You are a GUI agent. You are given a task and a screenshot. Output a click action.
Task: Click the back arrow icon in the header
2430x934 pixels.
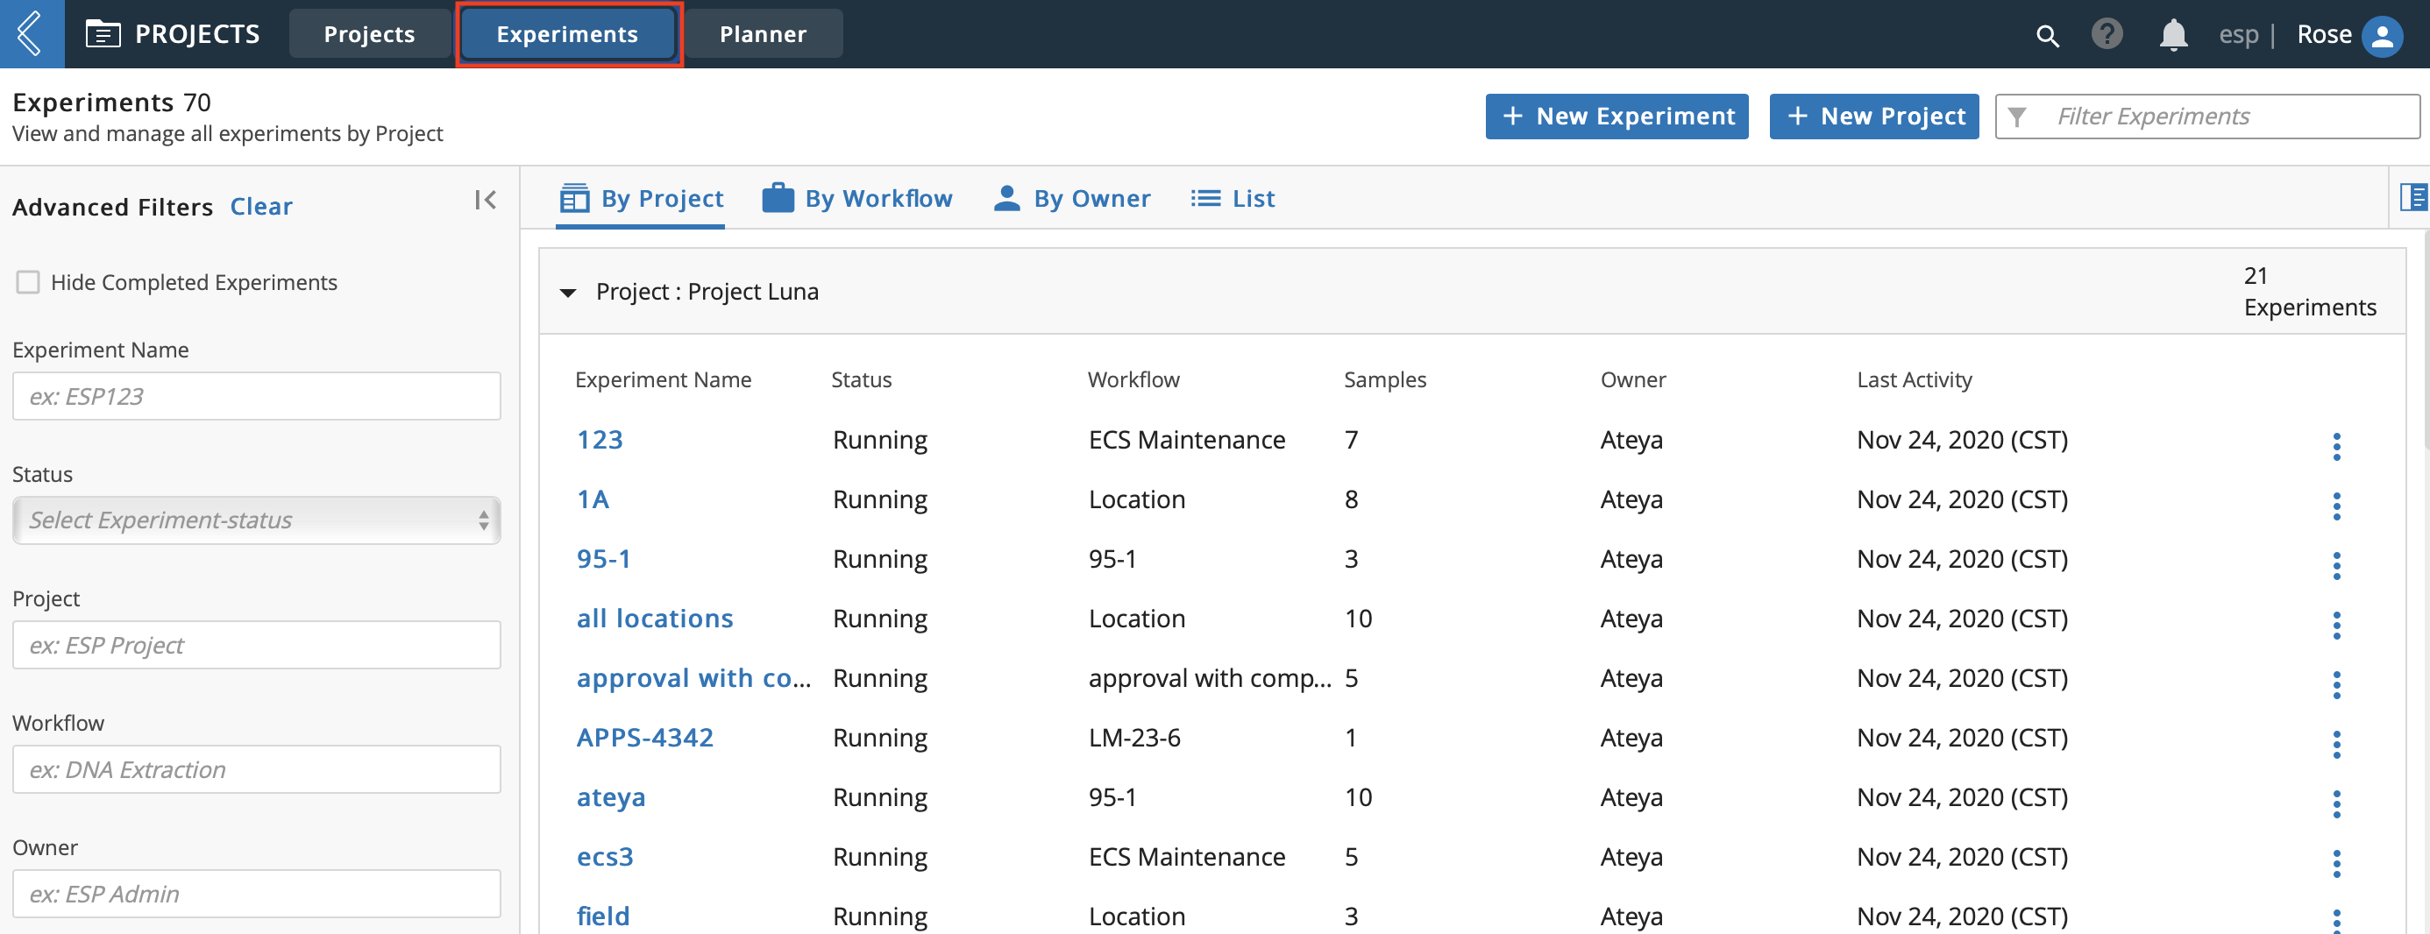(x=32, y=34)
